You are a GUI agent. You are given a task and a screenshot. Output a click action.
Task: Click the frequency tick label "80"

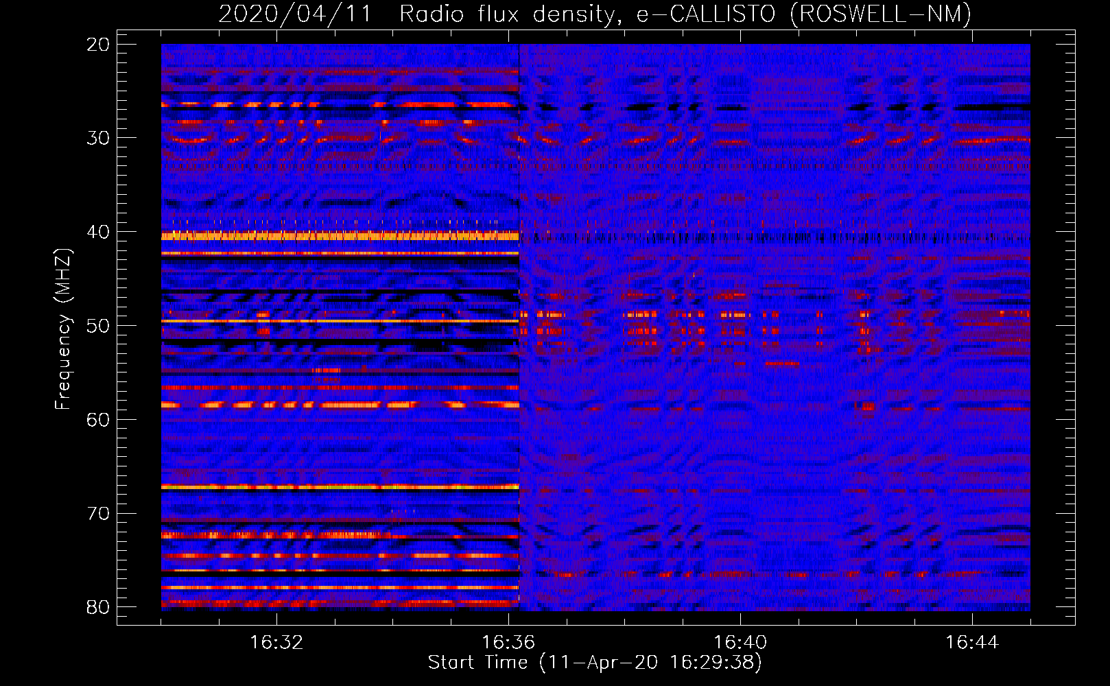click(97, 607)
